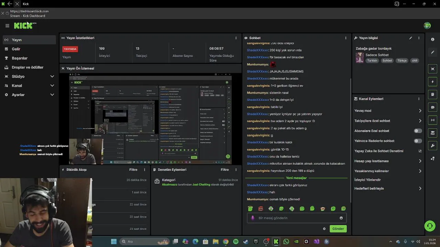The width and height of the screenshot is (440, 247).
Task: Open Spotify from the taskbar
Action: [236, 242]
